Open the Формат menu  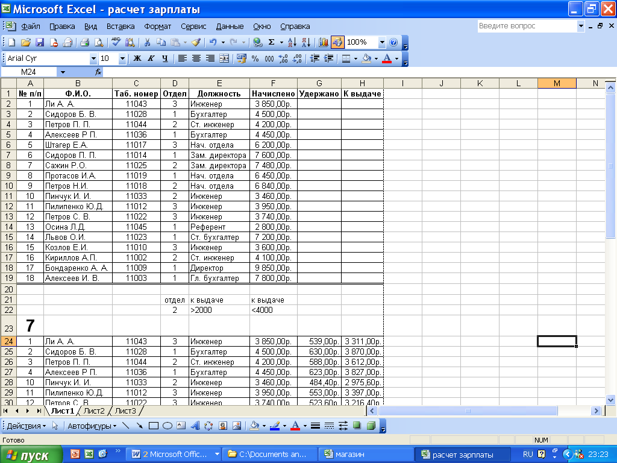click(x=157, y=27)
